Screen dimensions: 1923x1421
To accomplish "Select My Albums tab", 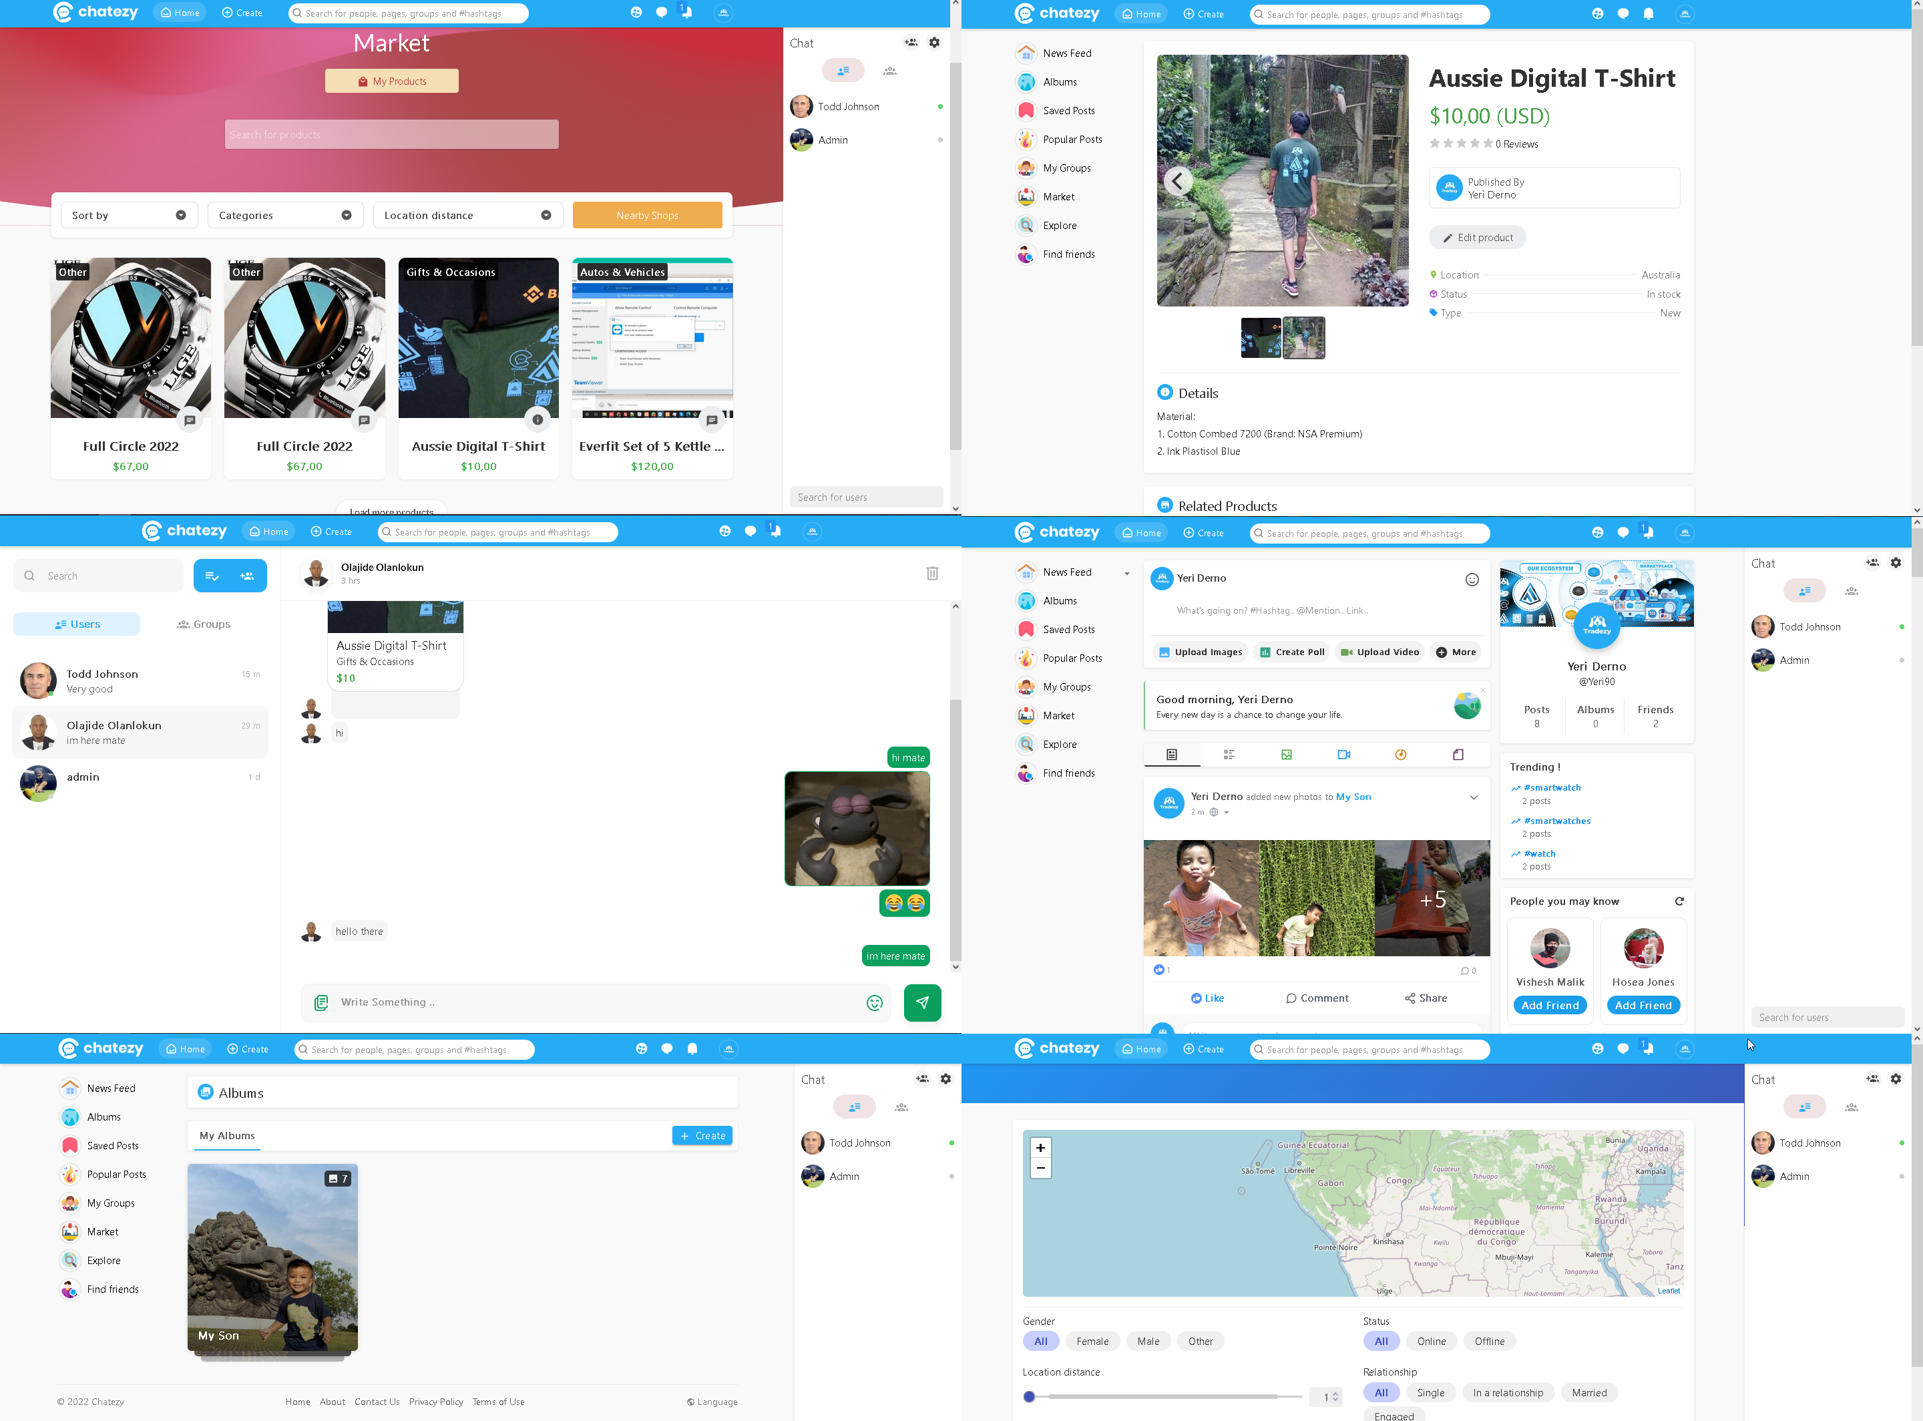I will click(227, 1135).
